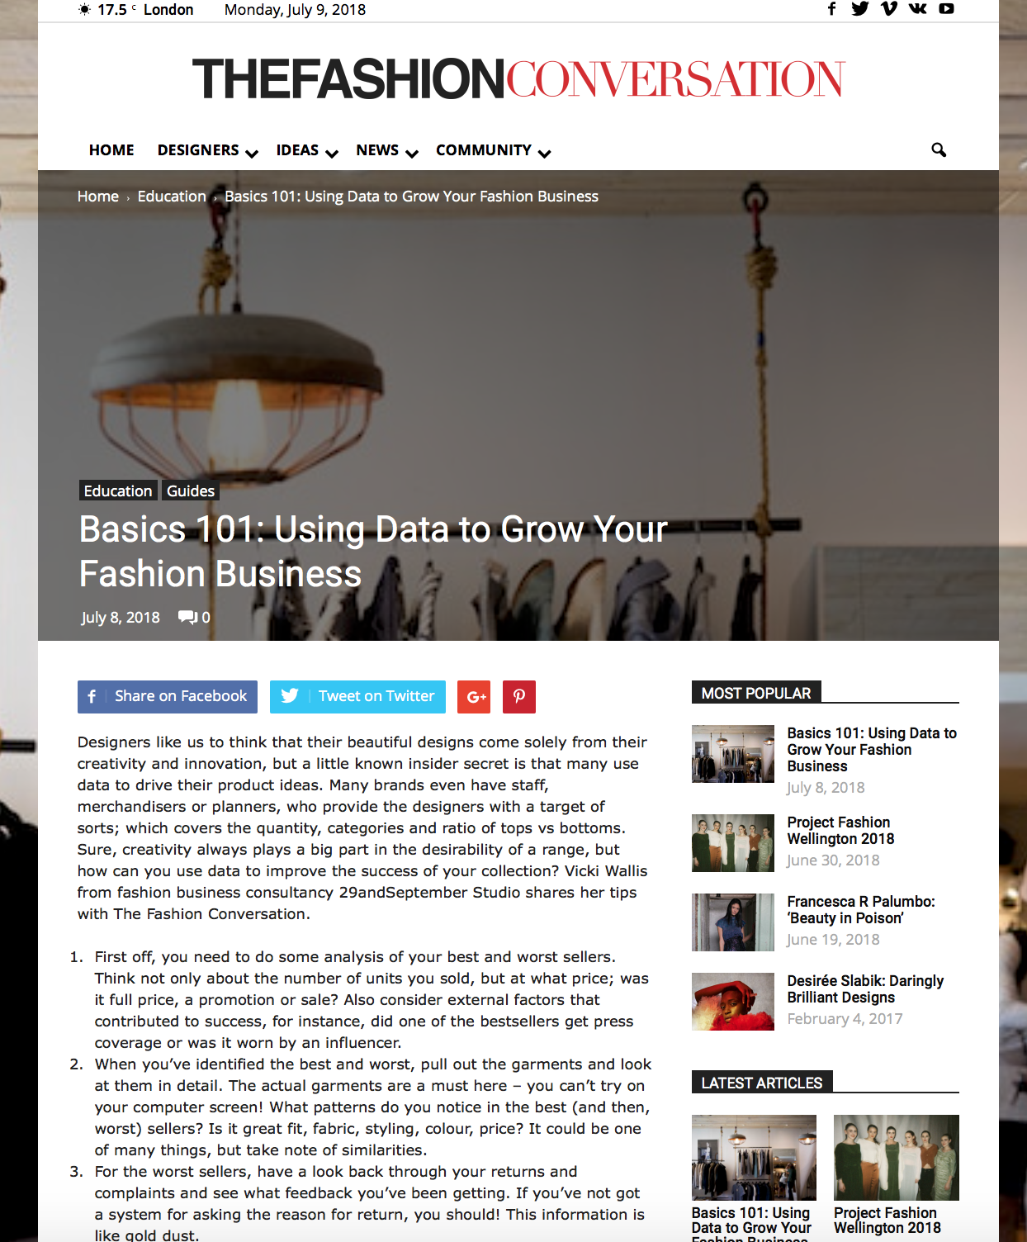Click Tweet on Twitter button
This screenshot has height=1242, width=1027.
(x=357, y=697)
